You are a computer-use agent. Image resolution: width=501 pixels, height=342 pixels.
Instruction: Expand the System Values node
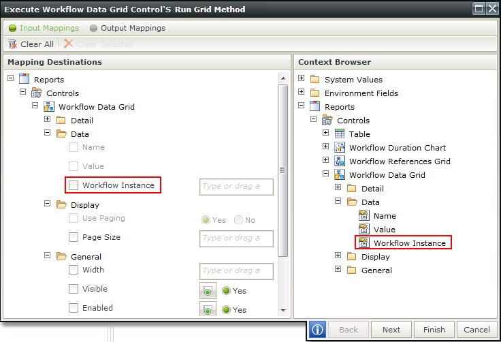coord(301,78)
